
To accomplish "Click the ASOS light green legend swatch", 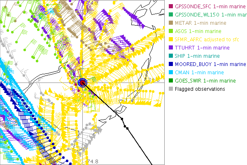I will 171,31.
